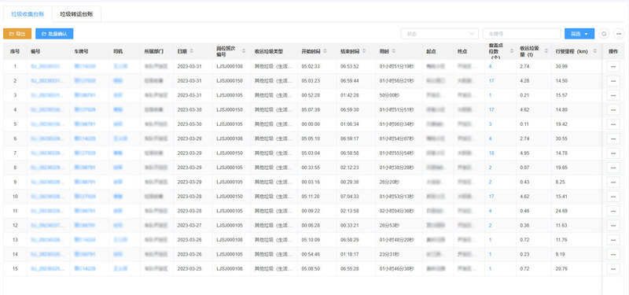This screenshot has width=629, height=295.
Task: Sort by 岗位班次编号 column
Action: pyautogui.click(x=244, y=51)
